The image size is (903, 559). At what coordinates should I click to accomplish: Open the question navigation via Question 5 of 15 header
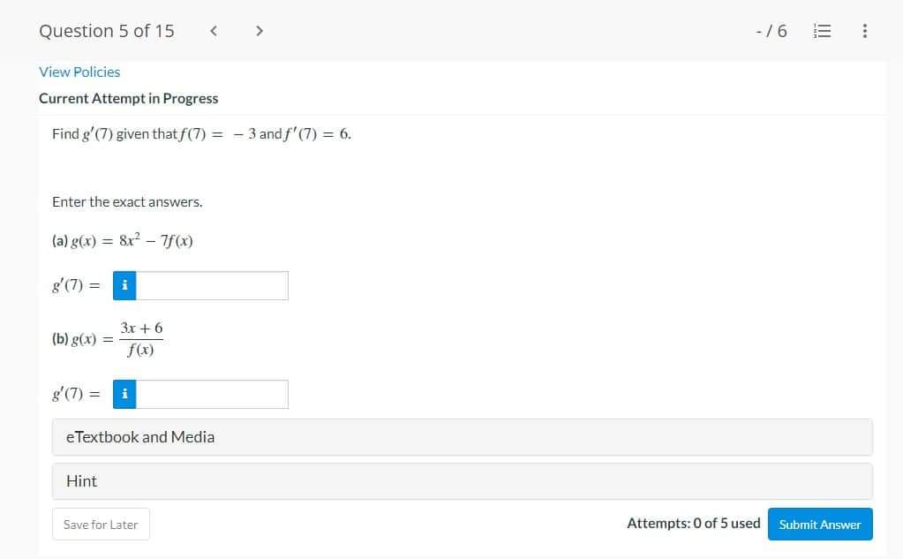tap(106, 30)
